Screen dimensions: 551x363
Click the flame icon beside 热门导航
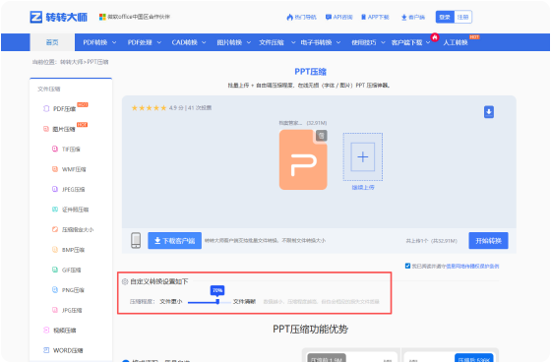pos(290,17)
